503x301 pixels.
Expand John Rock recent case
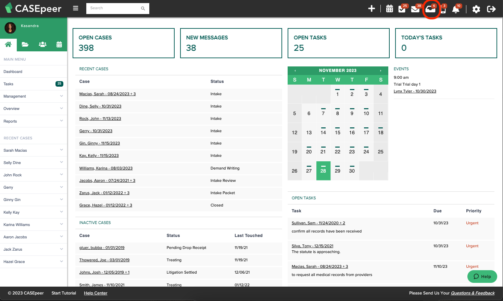tap(34, 175)
